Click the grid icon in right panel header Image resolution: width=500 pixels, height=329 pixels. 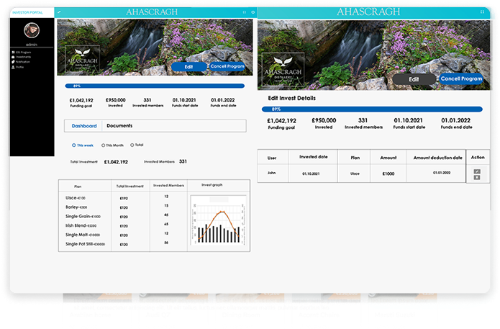482,12
